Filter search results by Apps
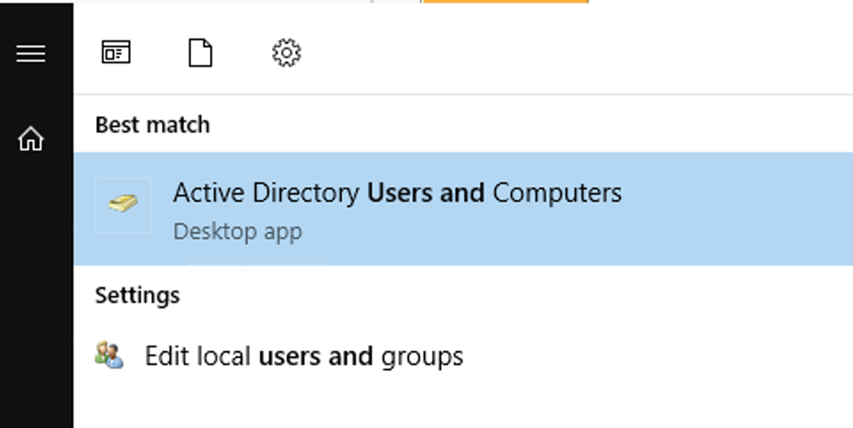The image size is (853, 428). (116, 52)
